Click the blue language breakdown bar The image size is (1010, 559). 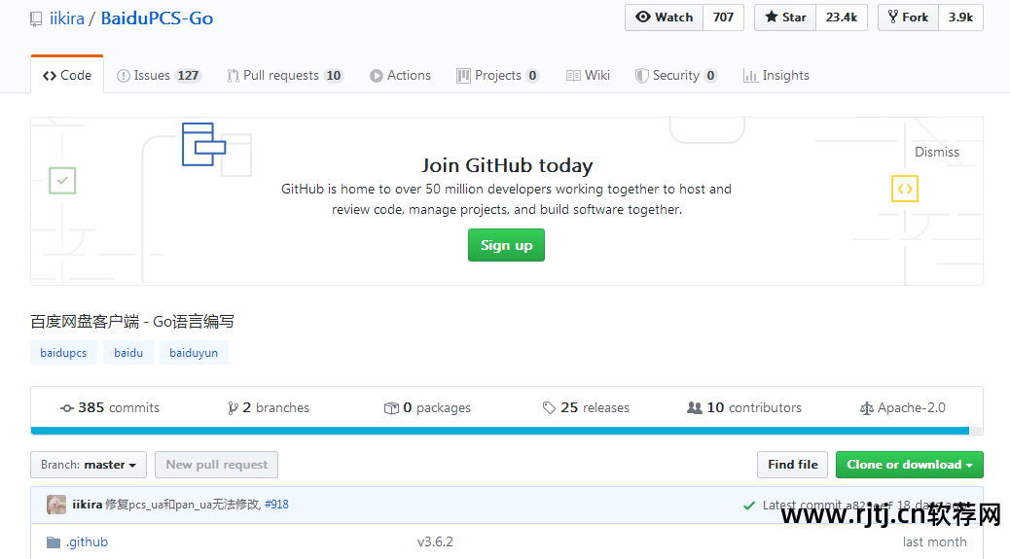click(500, 431)
